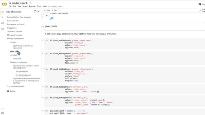Select the pivot_table heading cell
205x115 pixels.
coord(125,26)
